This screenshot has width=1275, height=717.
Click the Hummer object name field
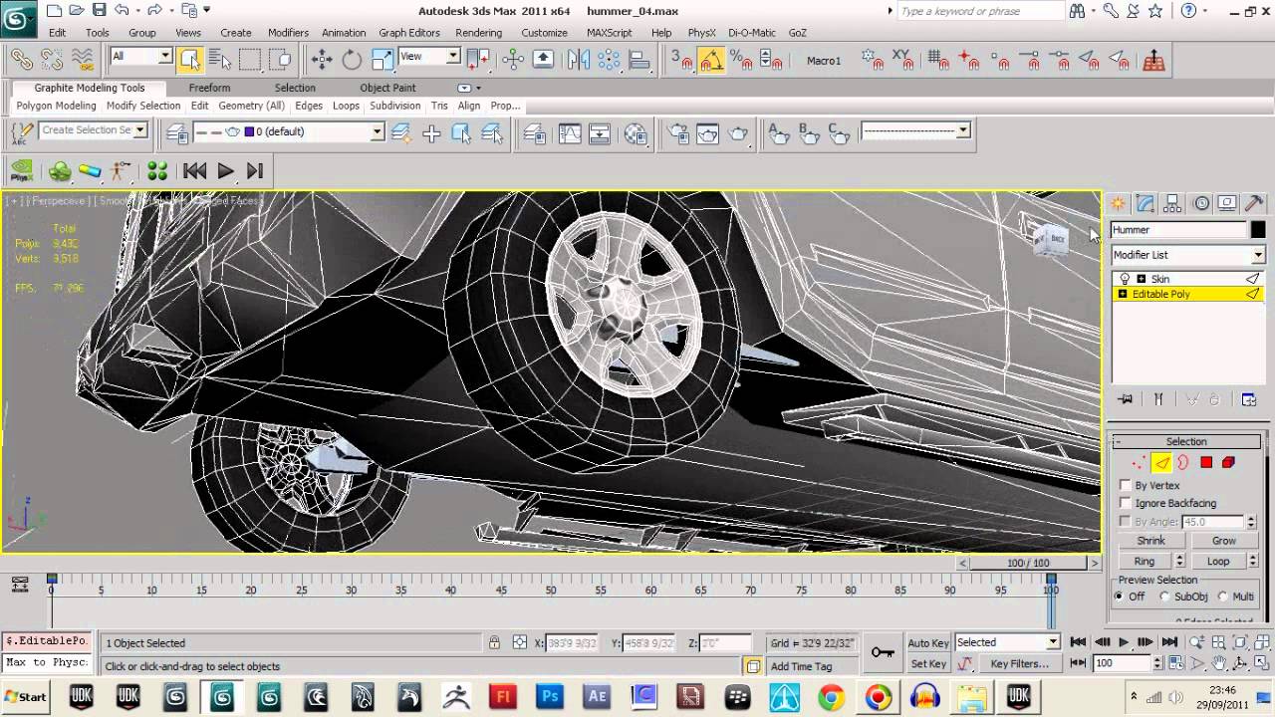[1178, 230]
